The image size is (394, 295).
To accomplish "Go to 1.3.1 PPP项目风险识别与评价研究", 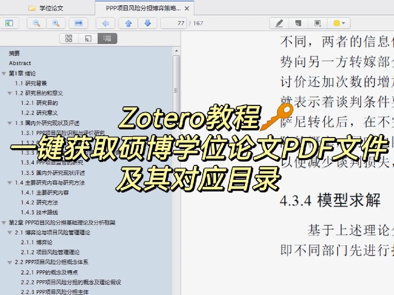I will coord(63,133).
